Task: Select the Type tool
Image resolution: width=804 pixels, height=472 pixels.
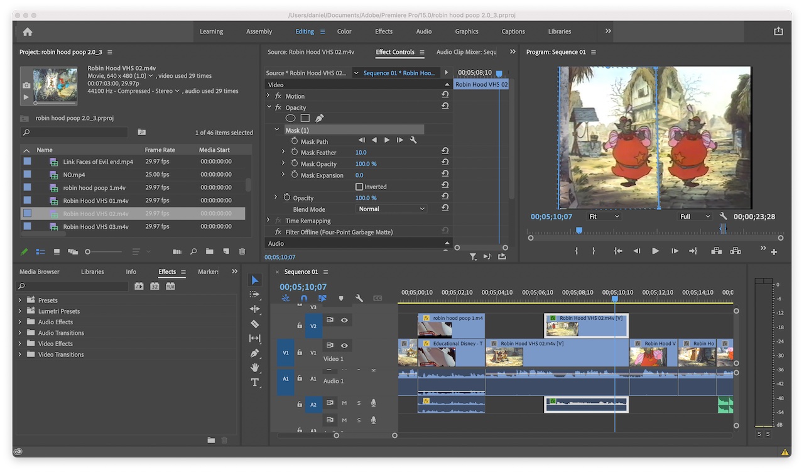Action: pyautogui.click(x=254, y=382)
